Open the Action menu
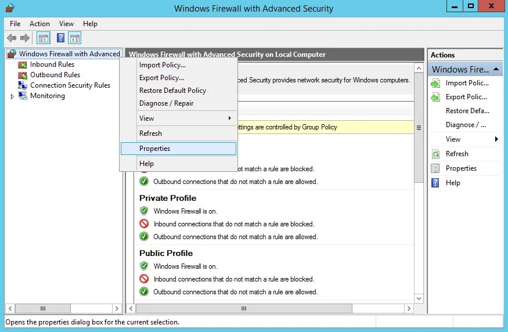The width and height of the screenshot is (508, 332). (39, 24)
